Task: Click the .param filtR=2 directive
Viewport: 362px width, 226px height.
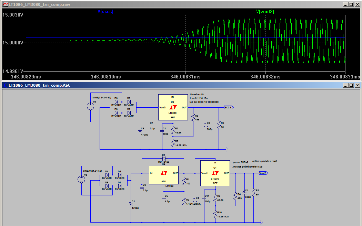Action: (240, 162)
